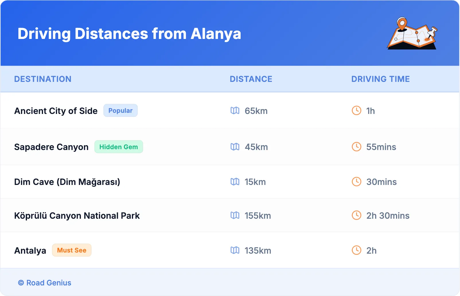Click the 15km distance value
Viewport: 460px width, 296px height.
click(255, 182)
